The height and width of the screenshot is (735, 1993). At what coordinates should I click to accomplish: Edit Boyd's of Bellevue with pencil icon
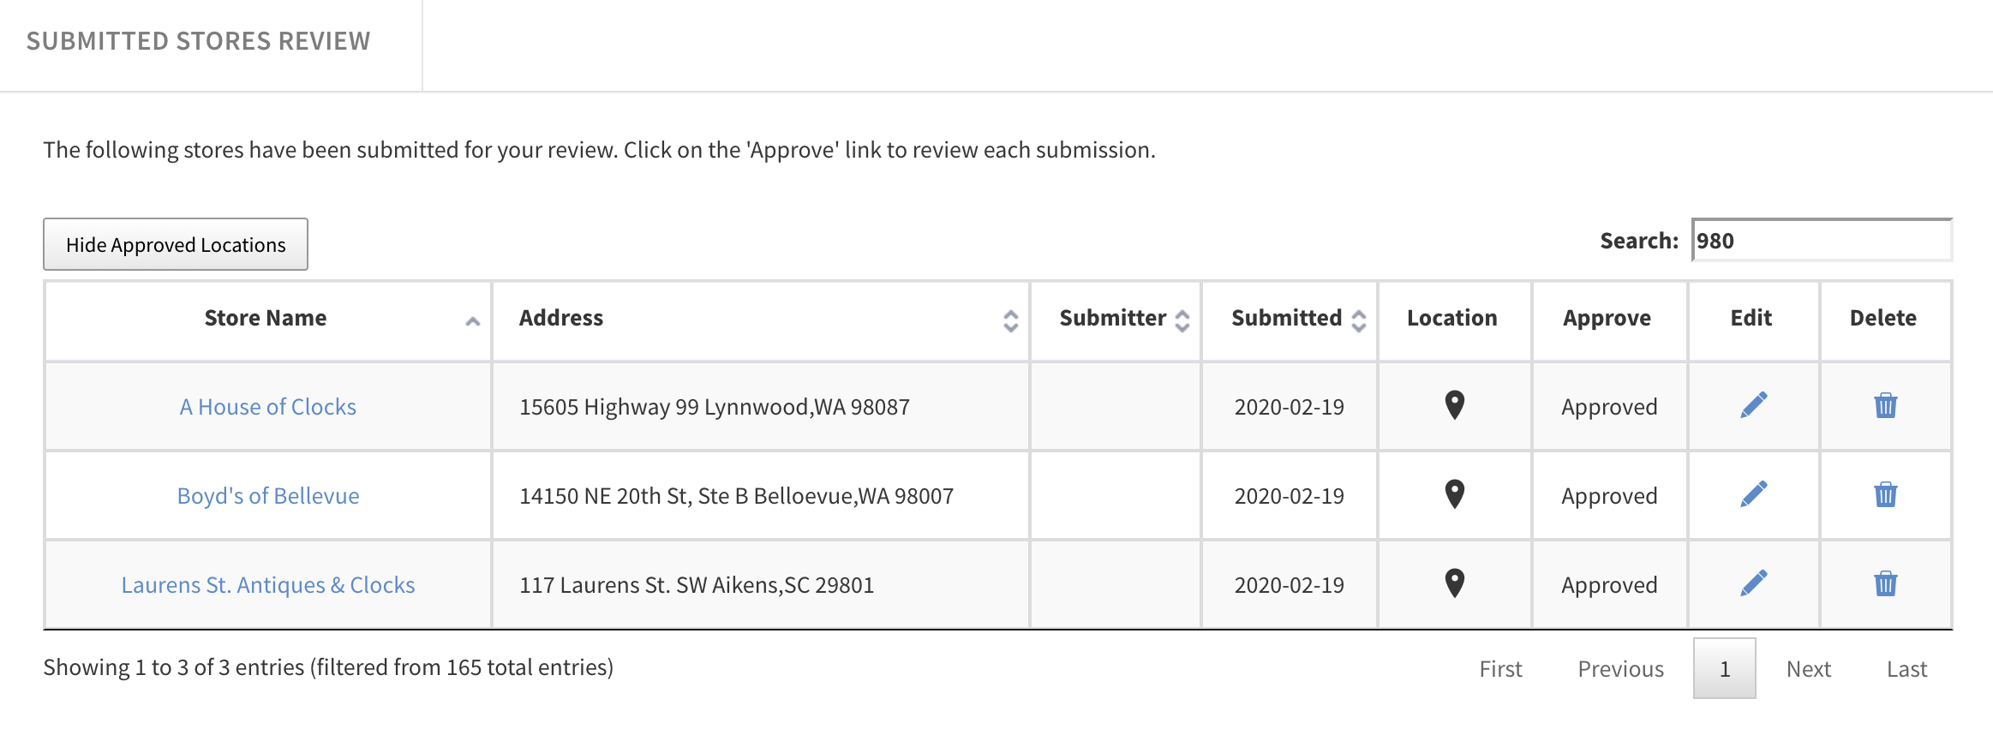coord(1753,494)
